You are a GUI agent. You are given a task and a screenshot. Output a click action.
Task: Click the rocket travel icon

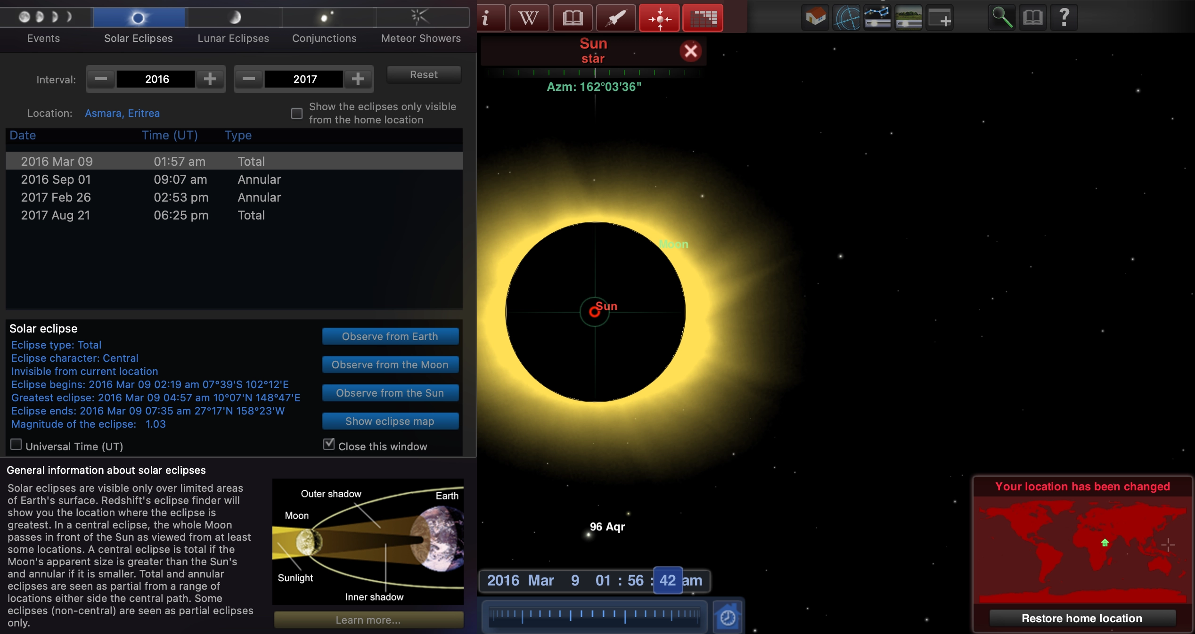pyautogui.click(x=615, y=18)
